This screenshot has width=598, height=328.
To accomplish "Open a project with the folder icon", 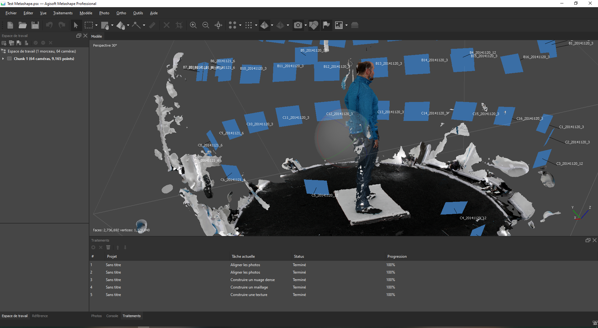I will pos(22,25).
